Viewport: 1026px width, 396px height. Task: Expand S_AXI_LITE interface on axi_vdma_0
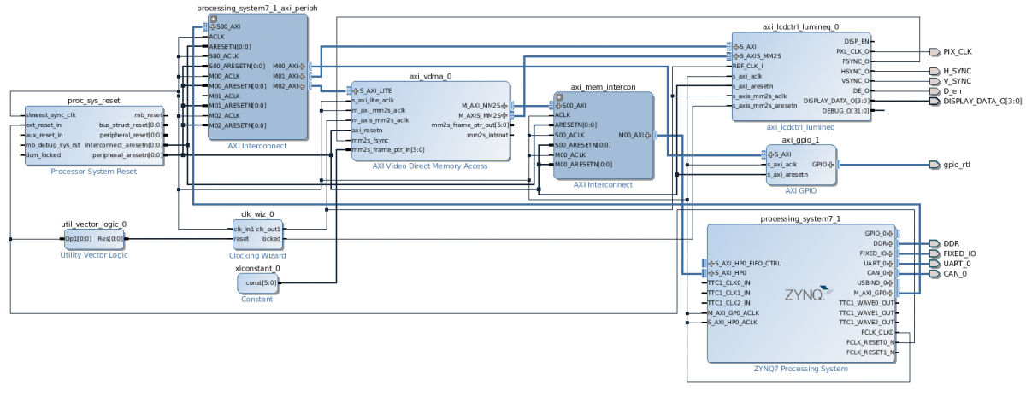click(x=356, y=90)
